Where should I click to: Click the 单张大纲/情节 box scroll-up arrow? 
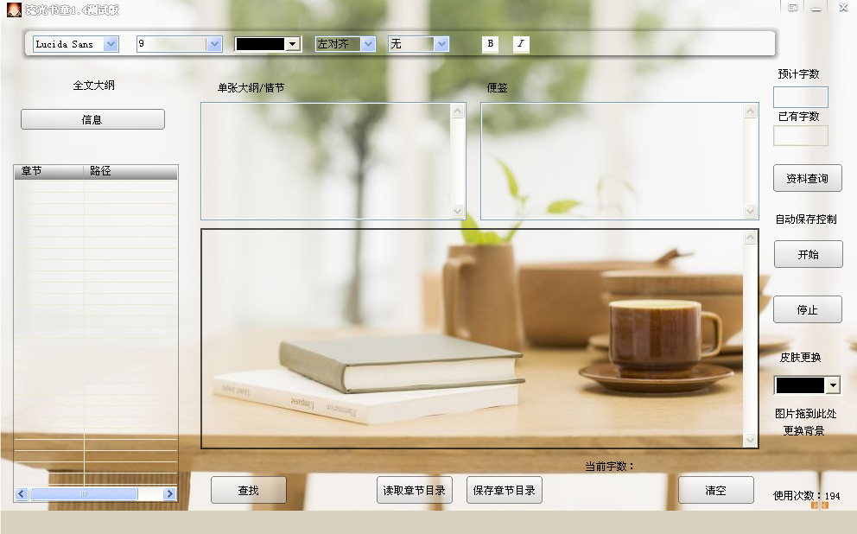[458, 111]
